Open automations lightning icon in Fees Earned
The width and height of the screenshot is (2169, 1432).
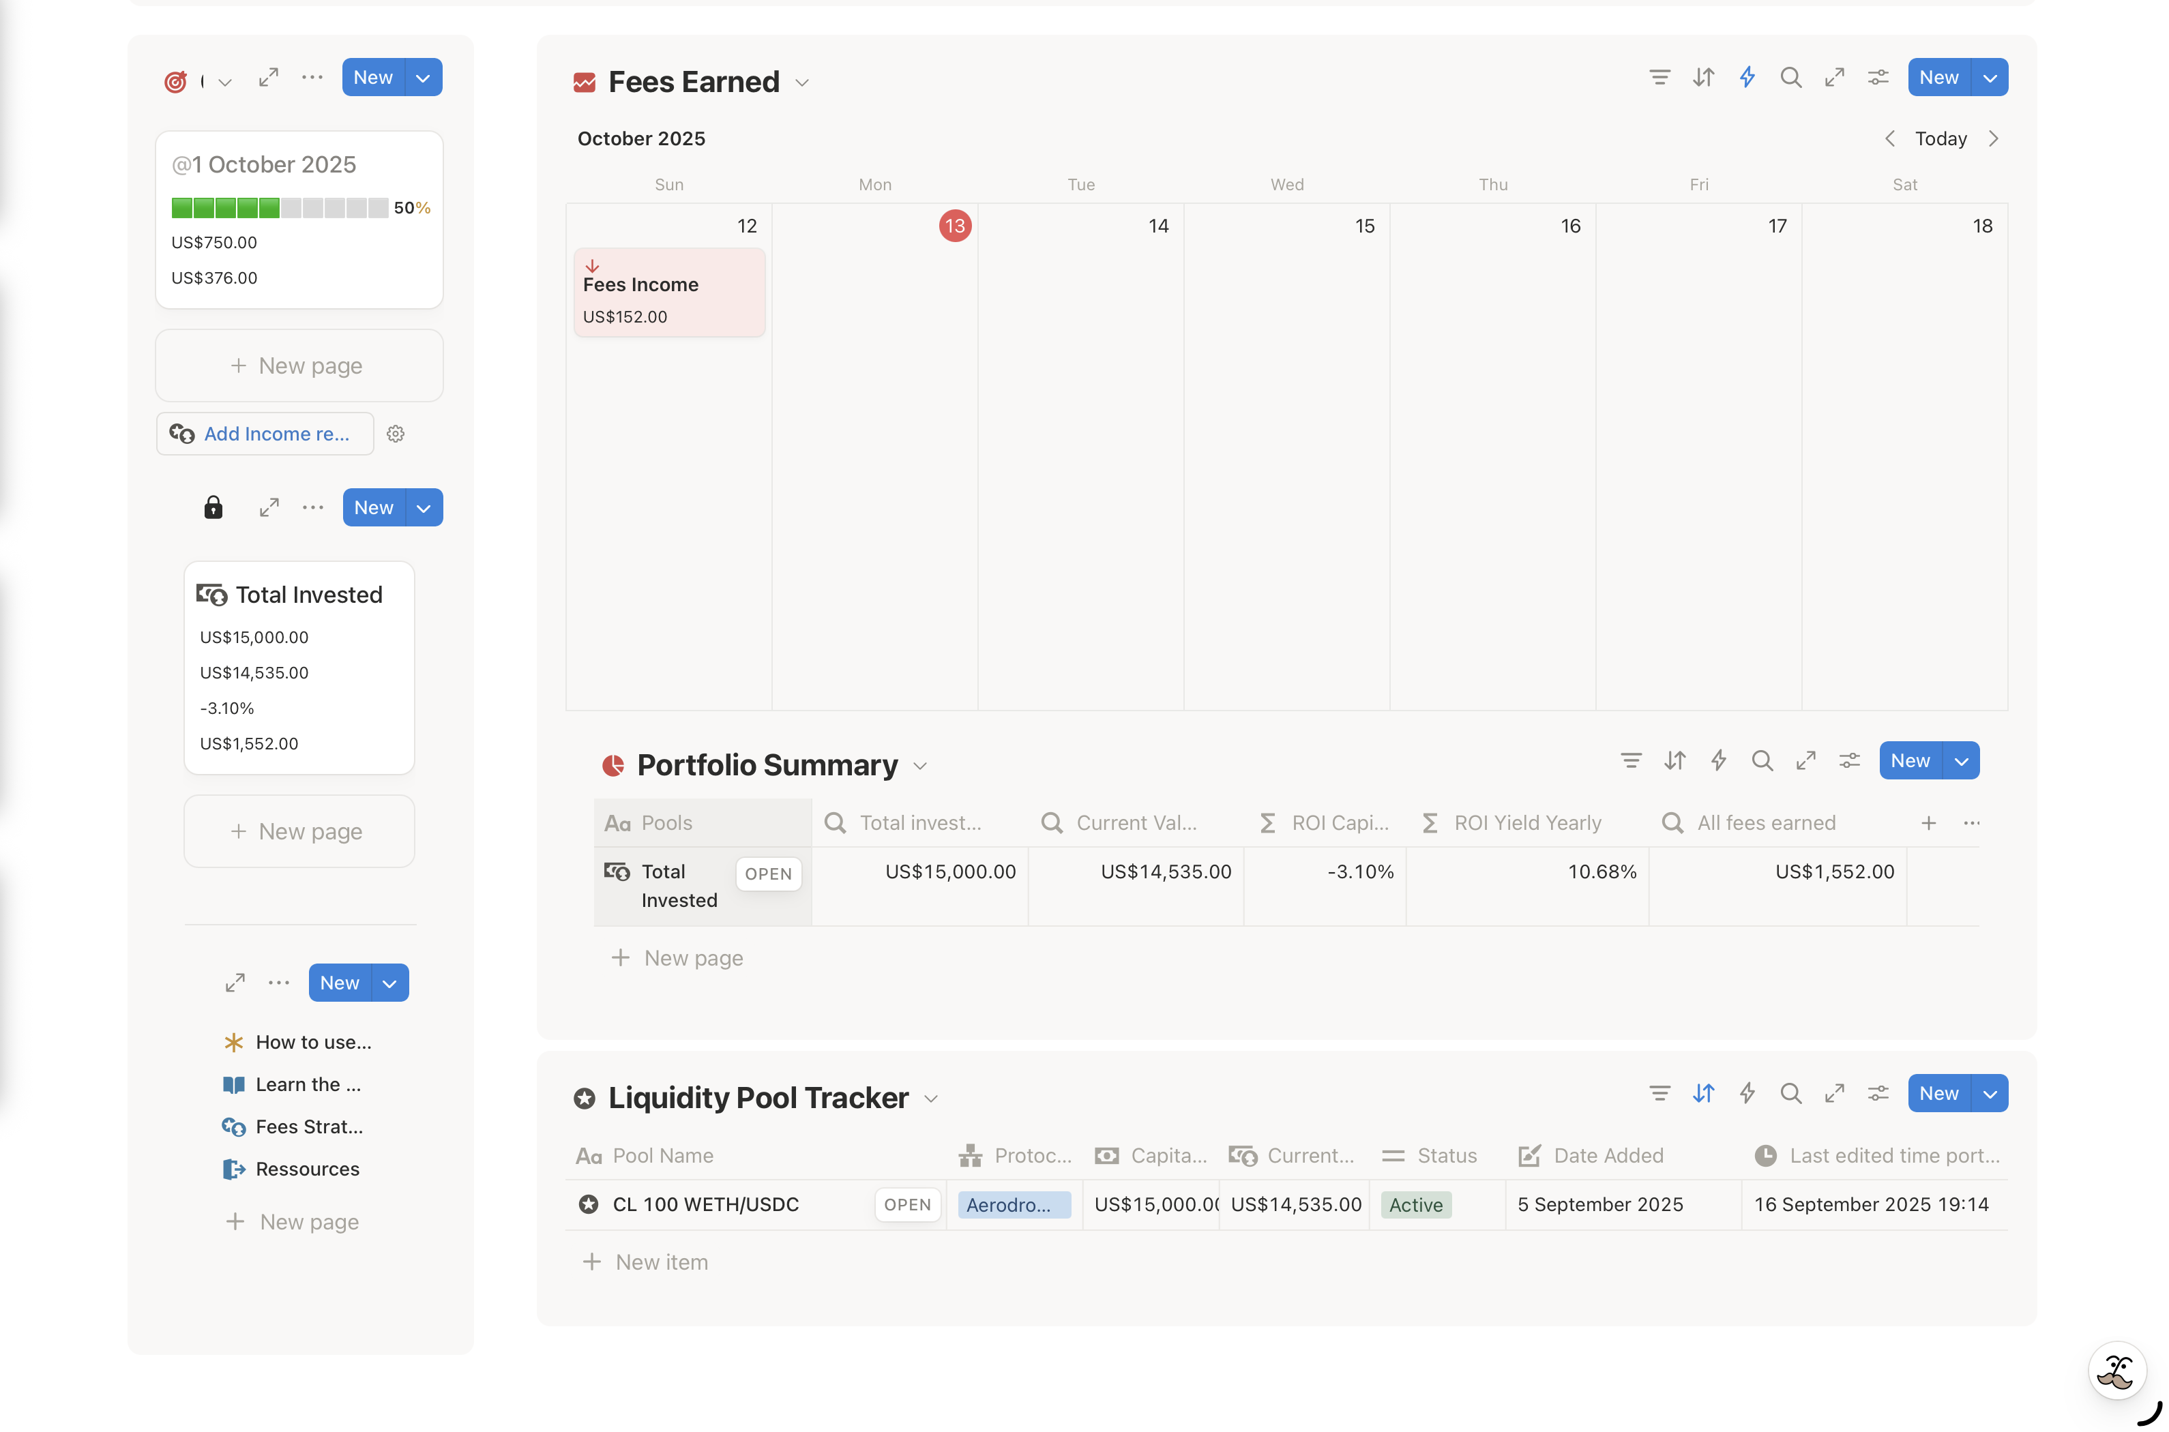[x=1747, y=78]
